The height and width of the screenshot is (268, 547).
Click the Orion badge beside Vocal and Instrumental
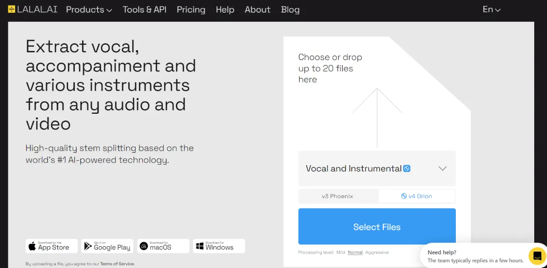point(407,168)
